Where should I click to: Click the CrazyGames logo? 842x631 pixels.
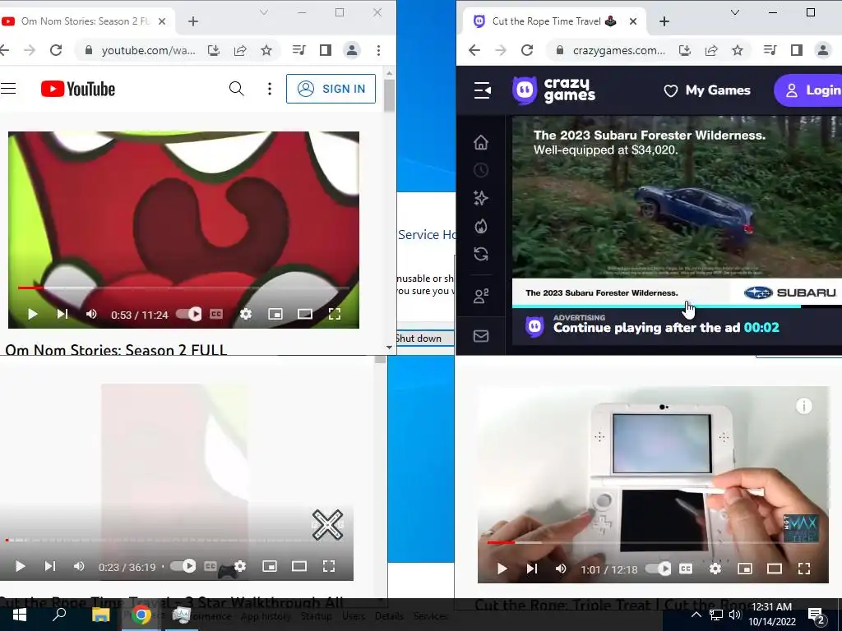(553, 90)
